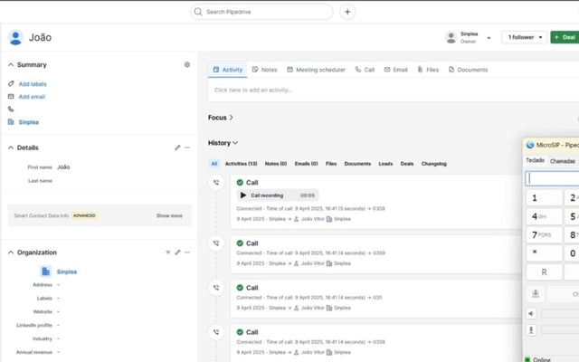The height and width of the screenshot is (362, 579).
Task: Click the phone icon of first Call entry
Action: 216,183
